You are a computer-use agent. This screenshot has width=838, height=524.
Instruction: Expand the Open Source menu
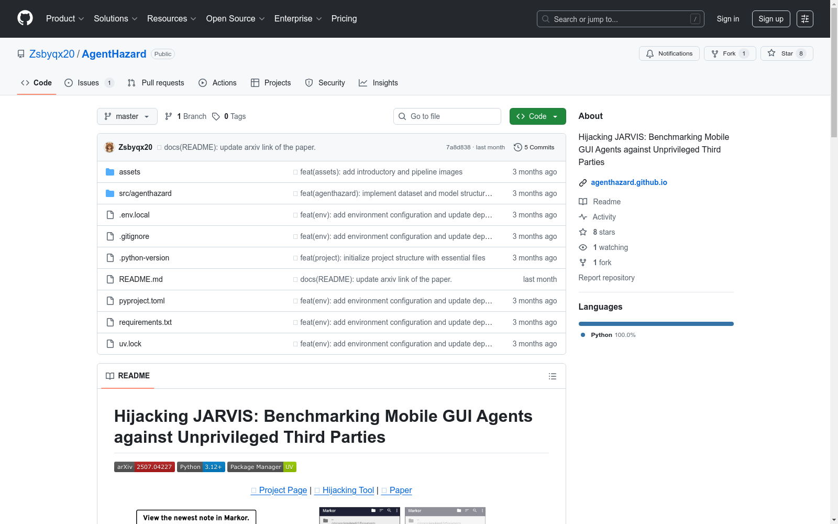[236, 18]
